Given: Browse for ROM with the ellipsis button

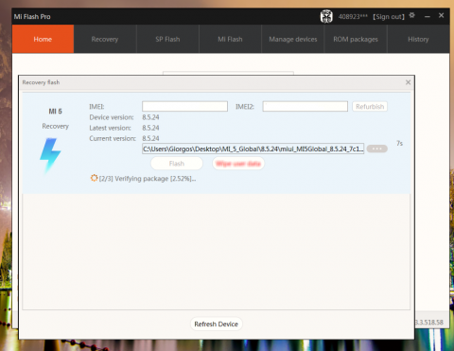Looking at the screenshot, I should 377,149.
